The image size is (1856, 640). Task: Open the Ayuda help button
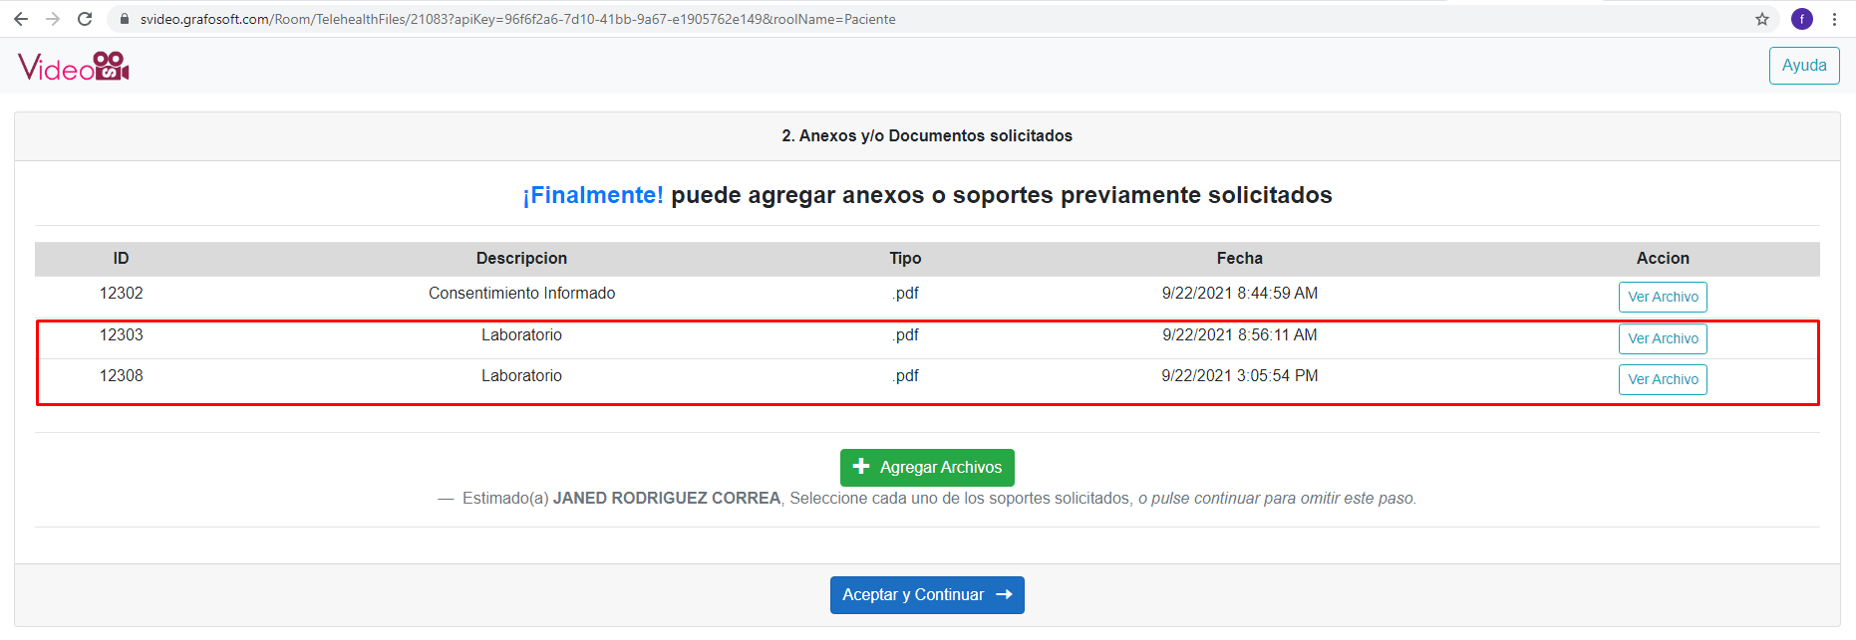pyautogui.click(x=1803, y=66)
